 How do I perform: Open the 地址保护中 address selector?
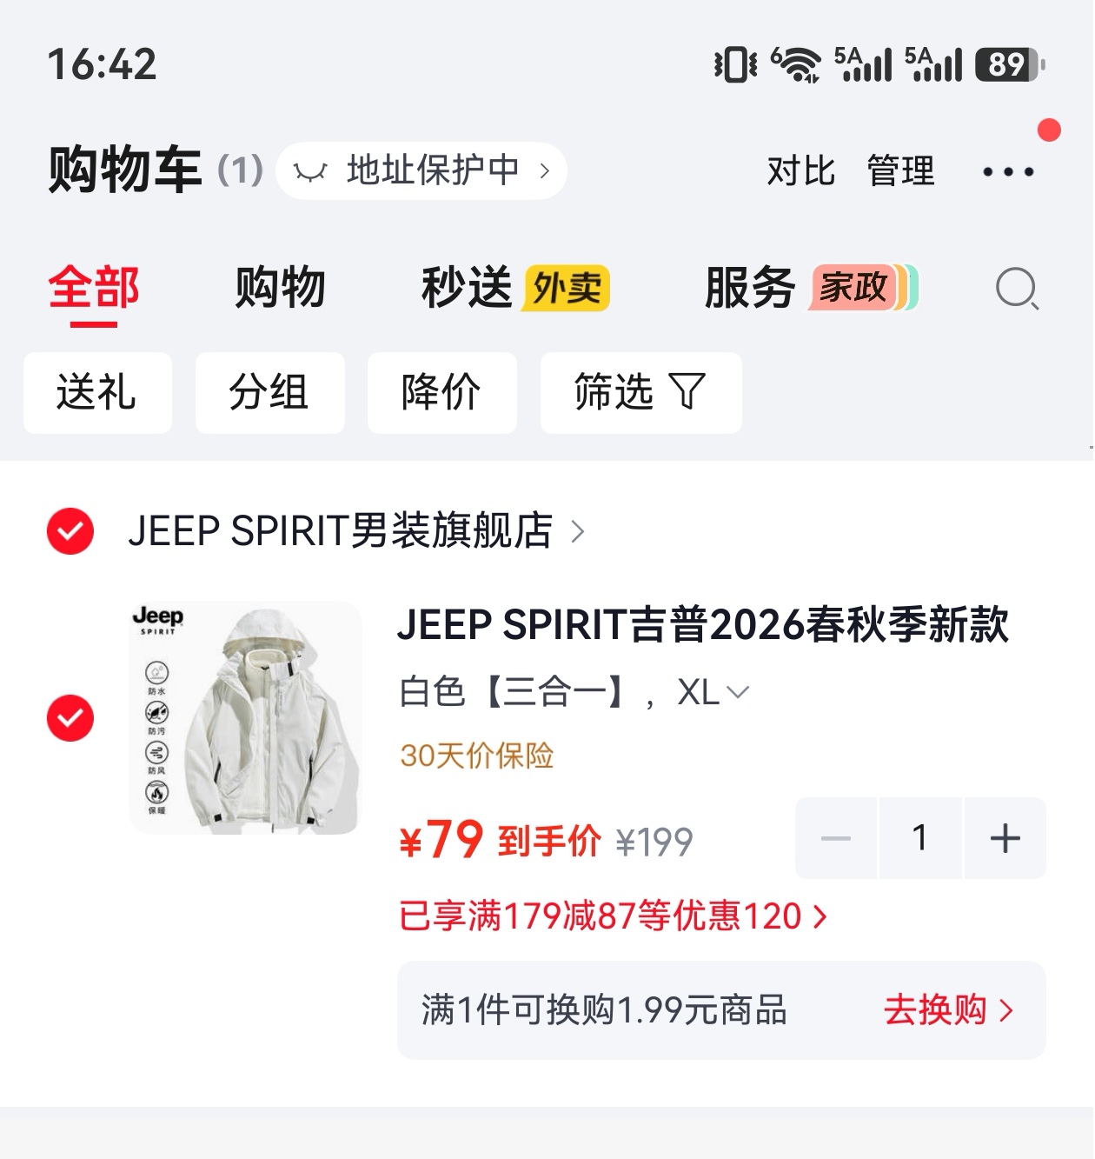[x=421, y=170]
